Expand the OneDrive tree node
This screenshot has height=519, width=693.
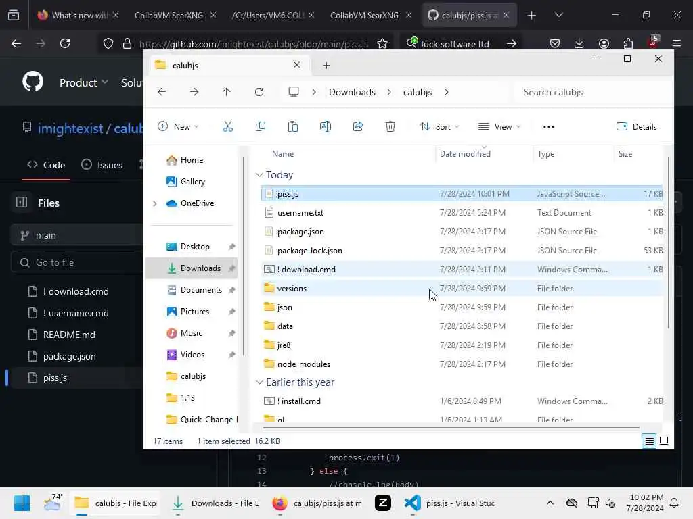[x=155, y=203]
